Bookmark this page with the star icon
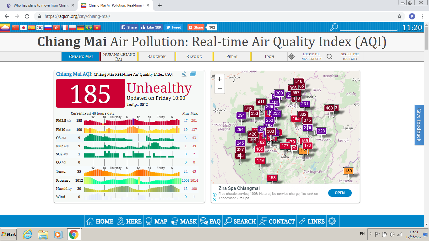The image size is (429, 241). pyautogui.click(x=399, y=16)
